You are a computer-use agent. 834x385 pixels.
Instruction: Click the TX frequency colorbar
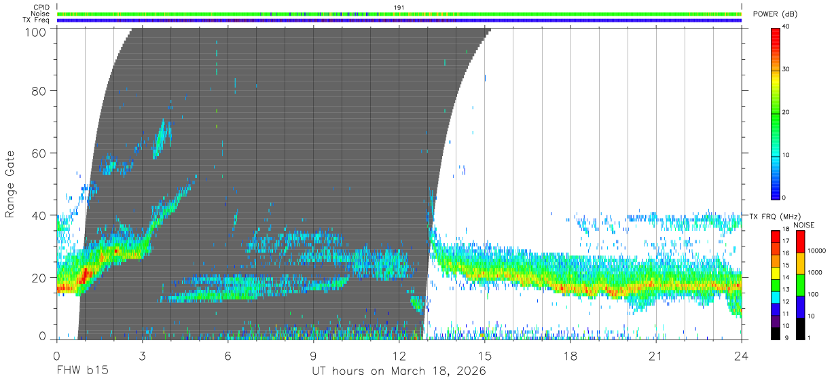coord(776,285)
